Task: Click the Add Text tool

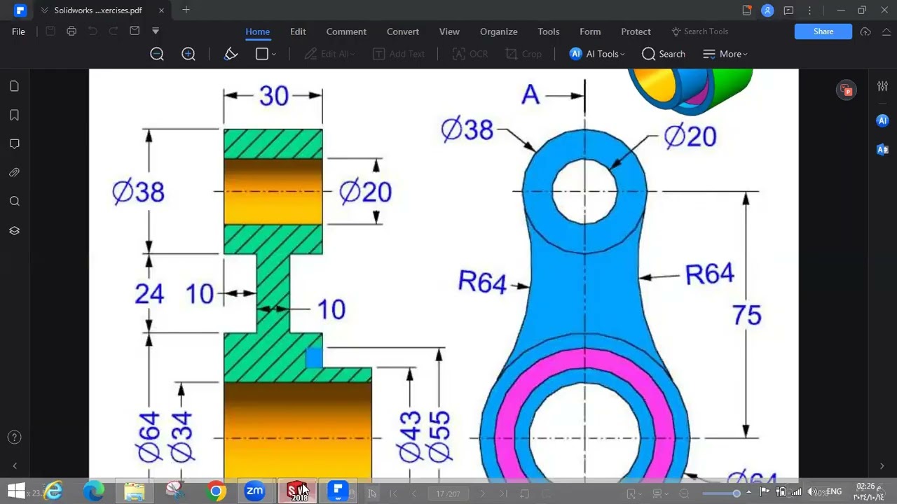Action: pos(399,54)
